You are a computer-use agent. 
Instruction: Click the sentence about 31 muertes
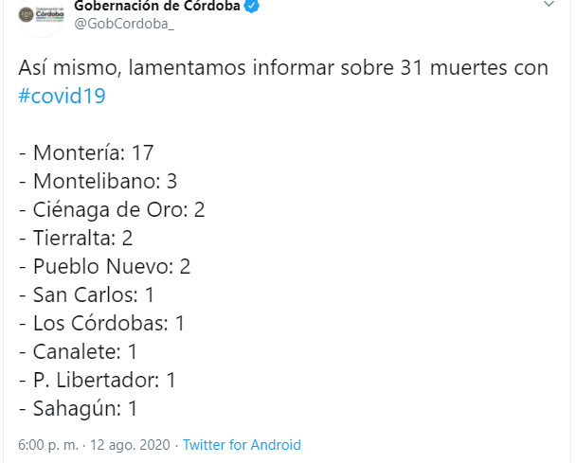coord(282,68)
